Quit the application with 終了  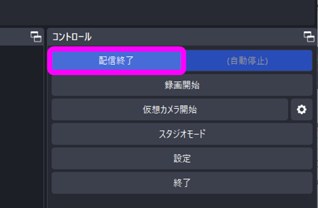(x=182, y=183)
